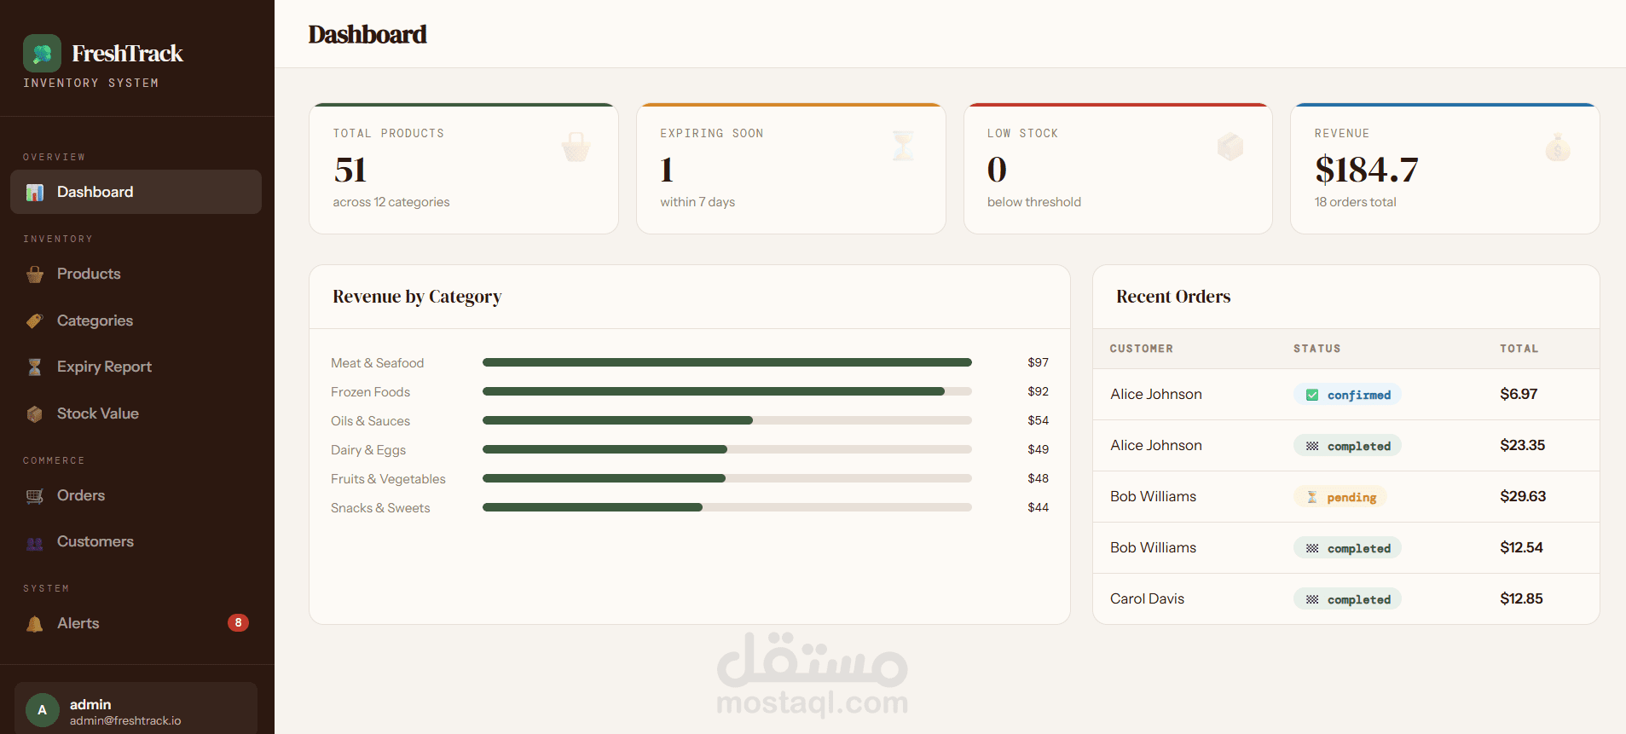Click the CUSTOMER column header
This screenshot has height=734, width=1626.
click(x=1142, y=349)
